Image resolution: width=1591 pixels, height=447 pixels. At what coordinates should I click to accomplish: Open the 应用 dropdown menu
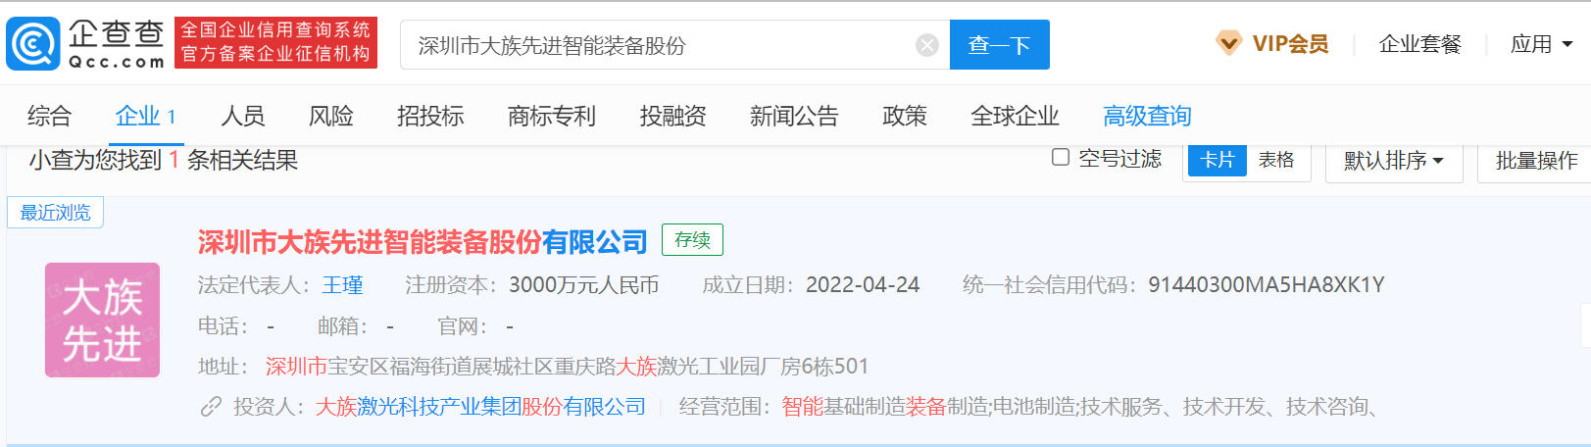(x=1541, y=44)
